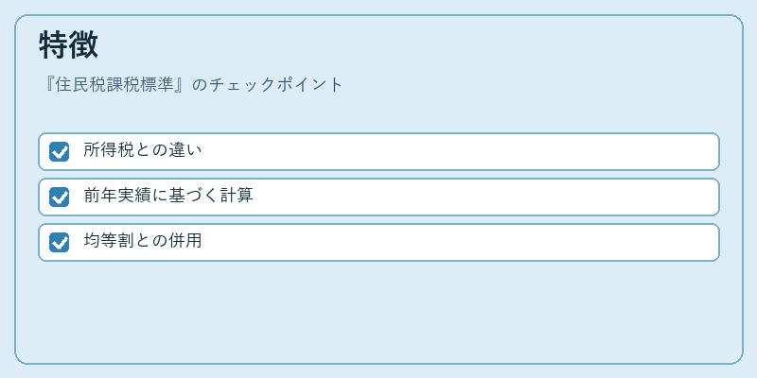Click the のチェックポイント subtitle text
Image resolution: width=757 pixels, height=378 pixels.
tap(268, 85)
